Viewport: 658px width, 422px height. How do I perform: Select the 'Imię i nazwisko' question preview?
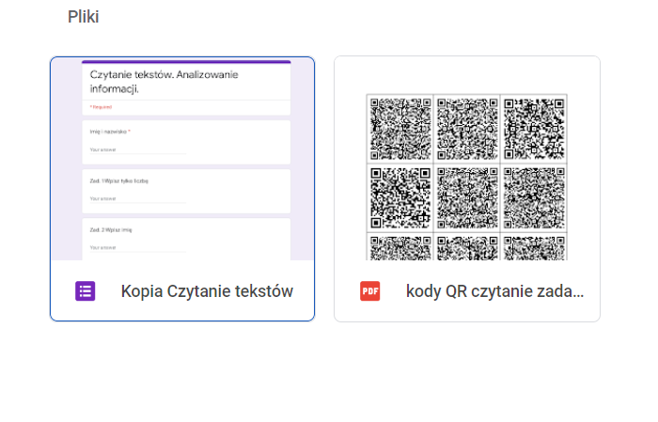[x=185, y=141]
